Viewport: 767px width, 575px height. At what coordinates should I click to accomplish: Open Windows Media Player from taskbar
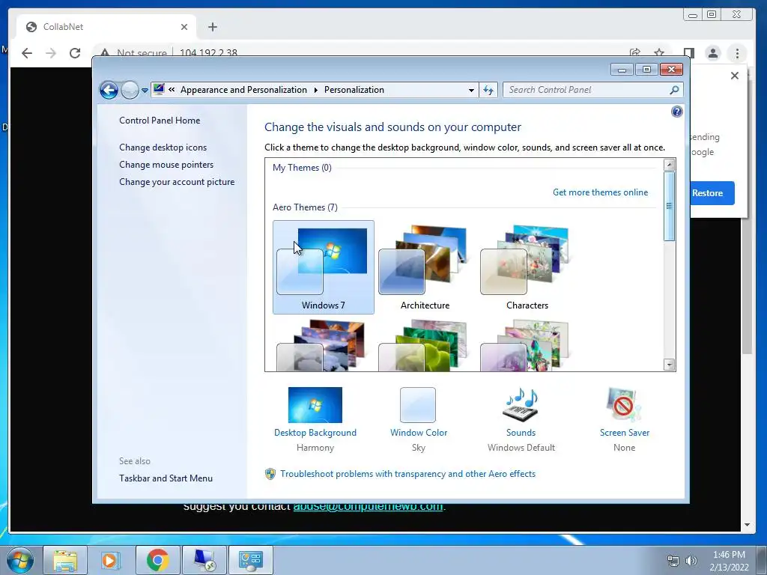111,560
